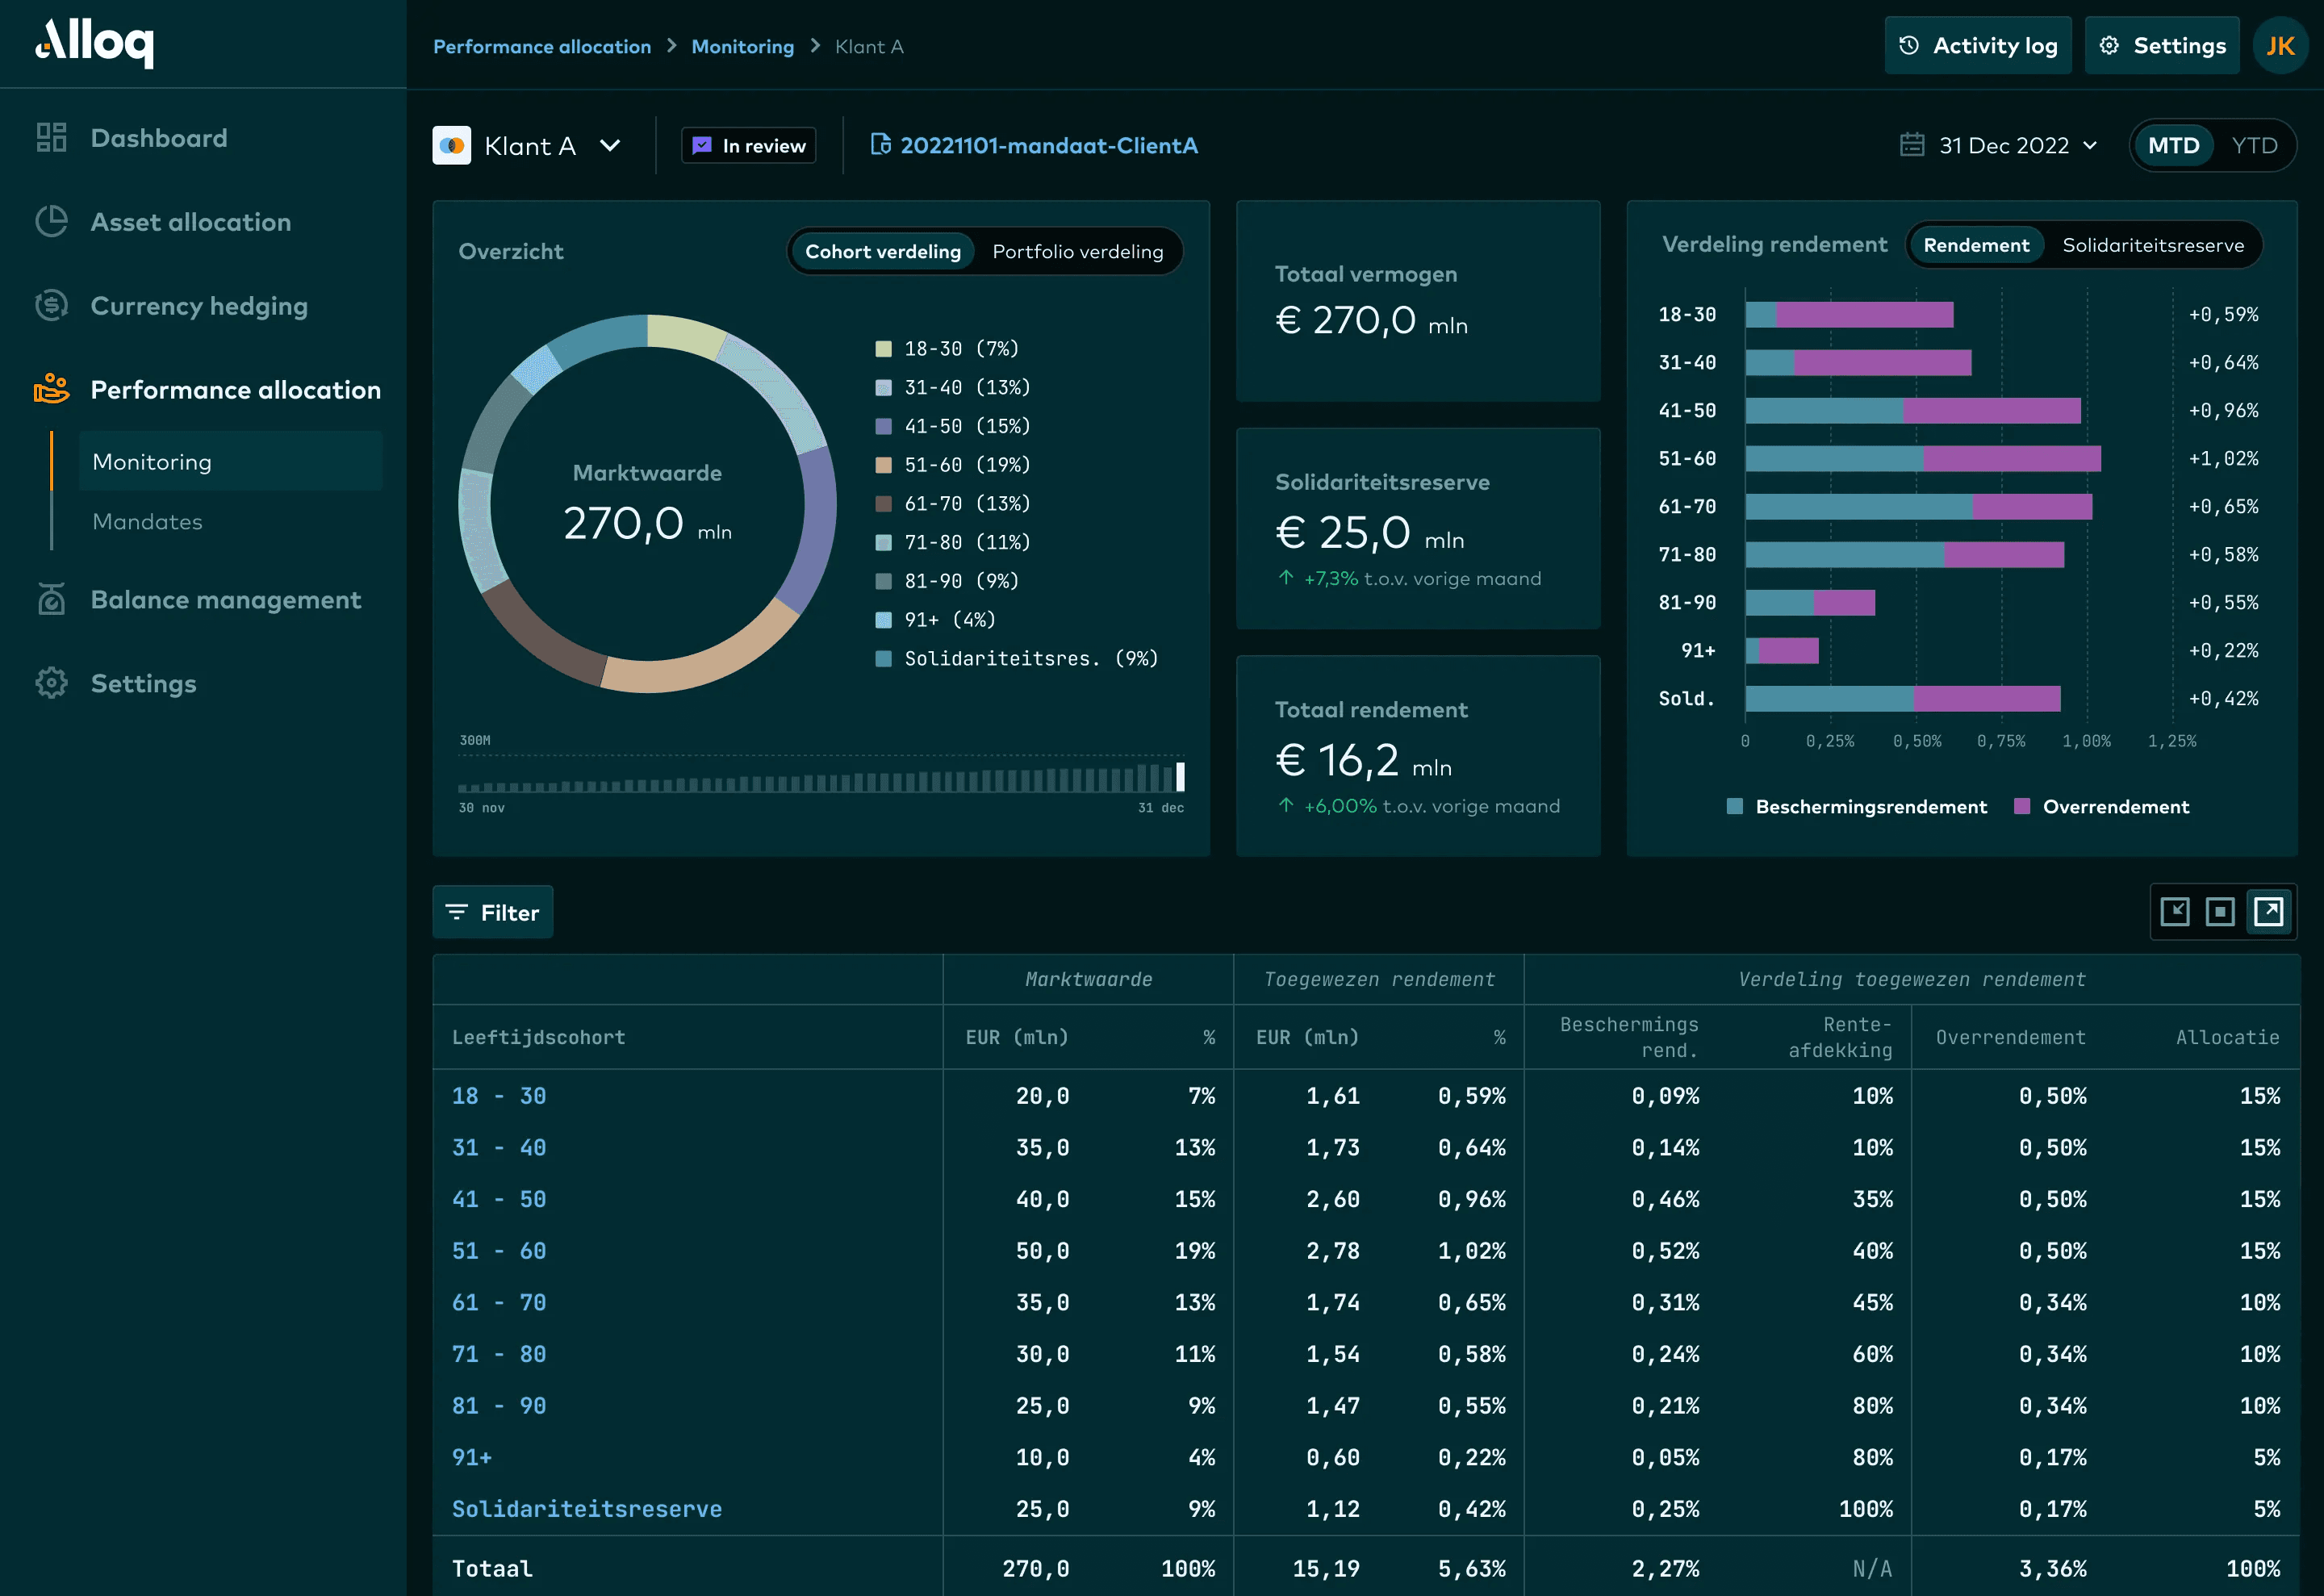Select the Mandates menu item
This screenshot has width=2324, height=1596.
click(146, 521)
